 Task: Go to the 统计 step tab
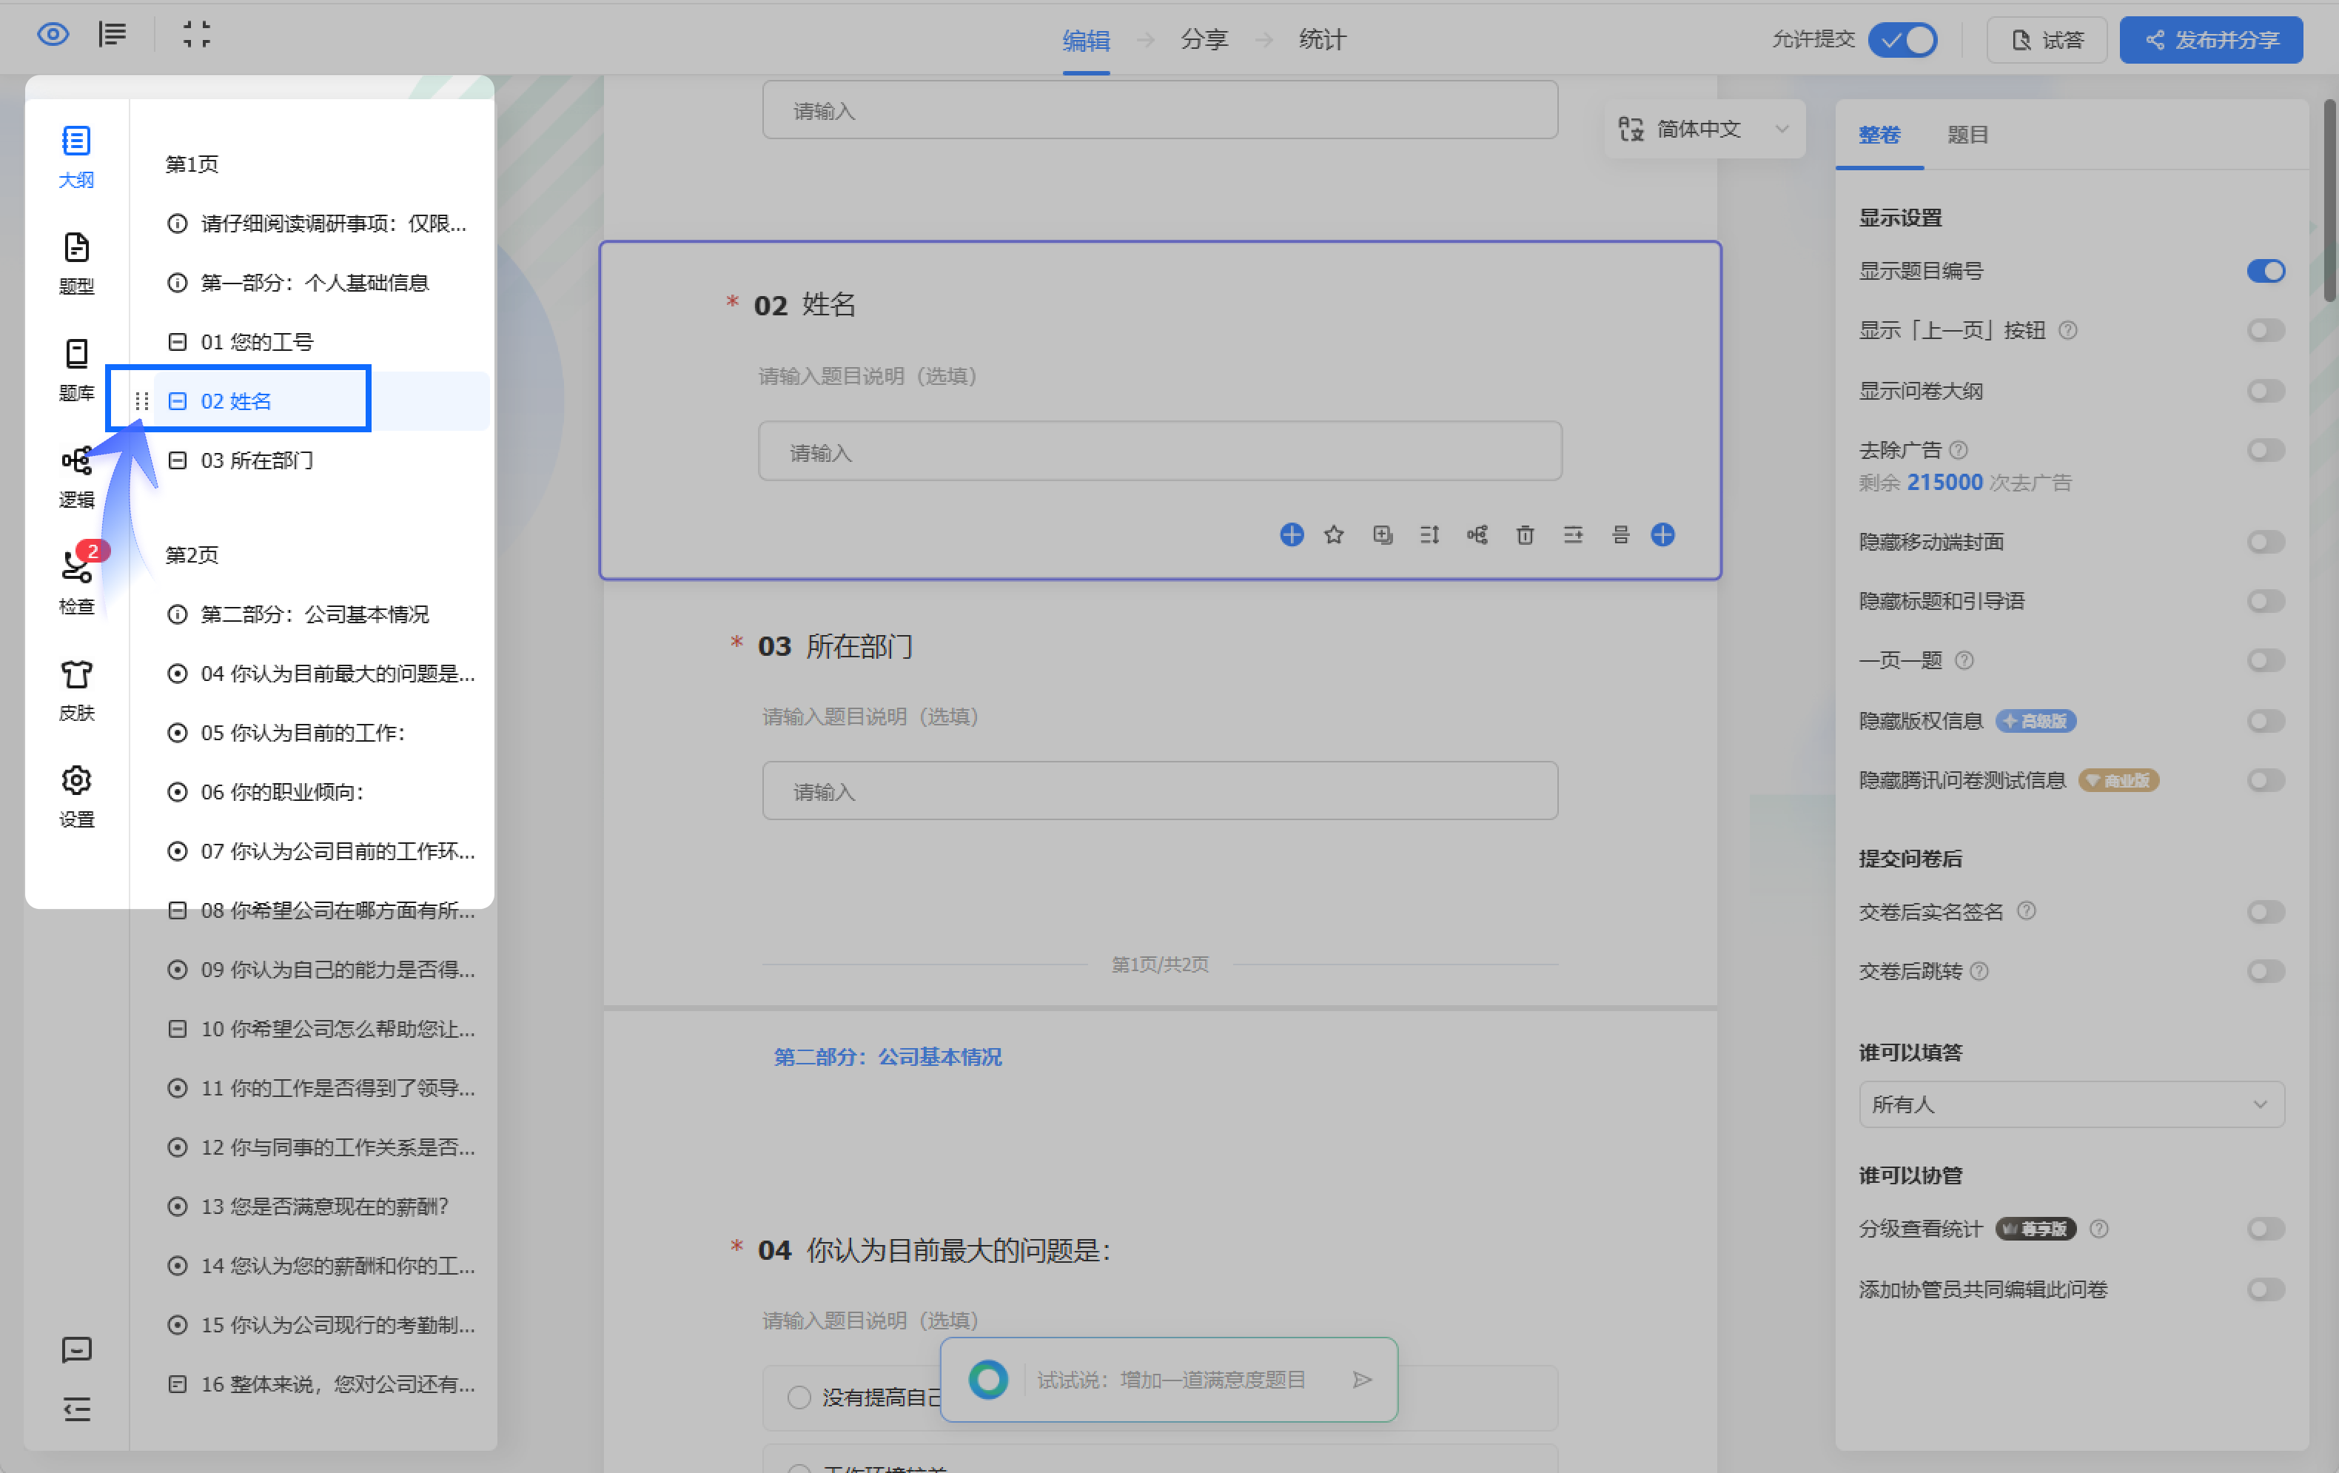1322,40
